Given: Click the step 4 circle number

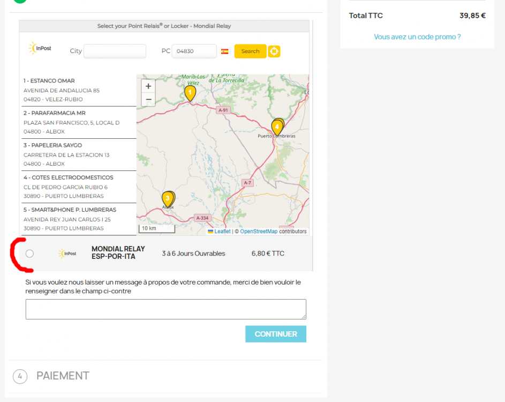Looking at the screenshot, I should pos(20,376).
